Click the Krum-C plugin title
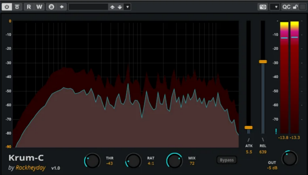Image resolution: width=308 pixels, height=175 pixels. coord(26,158)
